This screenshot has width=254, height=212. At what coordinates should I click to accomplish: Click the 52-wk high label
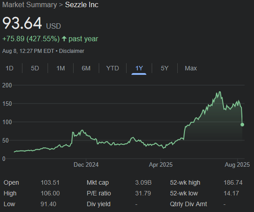click(x=185, y=182)
